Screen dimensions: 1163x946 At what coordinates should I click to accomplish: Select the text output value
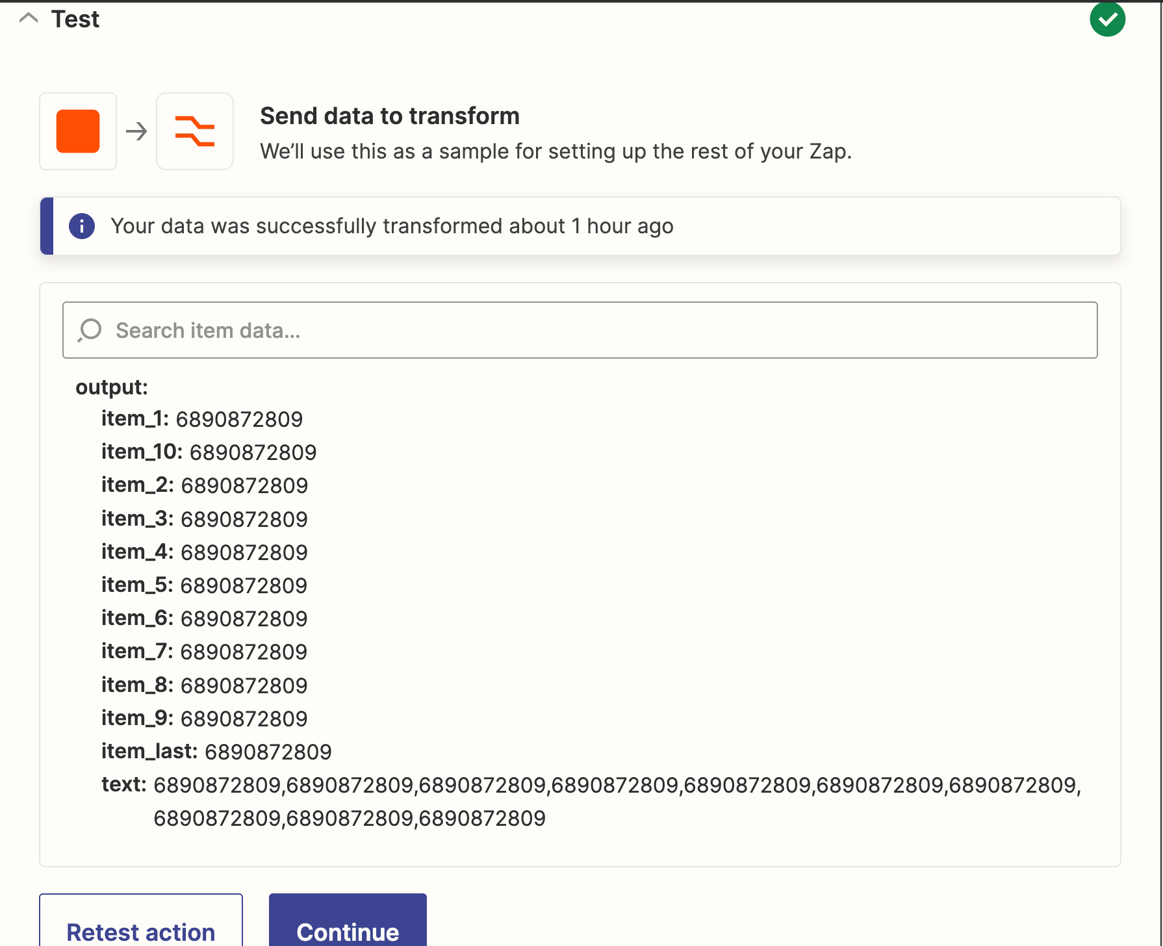(617, 802)
